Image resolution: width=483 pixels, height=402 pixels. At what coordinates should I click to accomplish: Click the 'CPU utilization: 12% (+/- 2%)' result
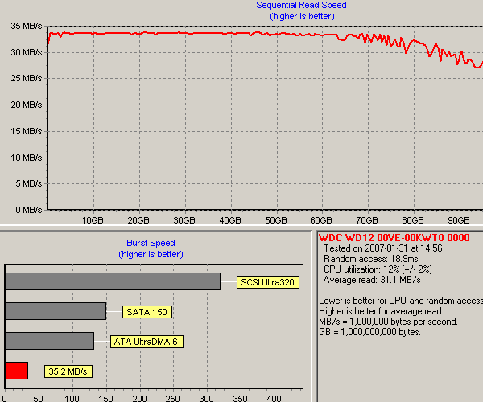point(378,269)
